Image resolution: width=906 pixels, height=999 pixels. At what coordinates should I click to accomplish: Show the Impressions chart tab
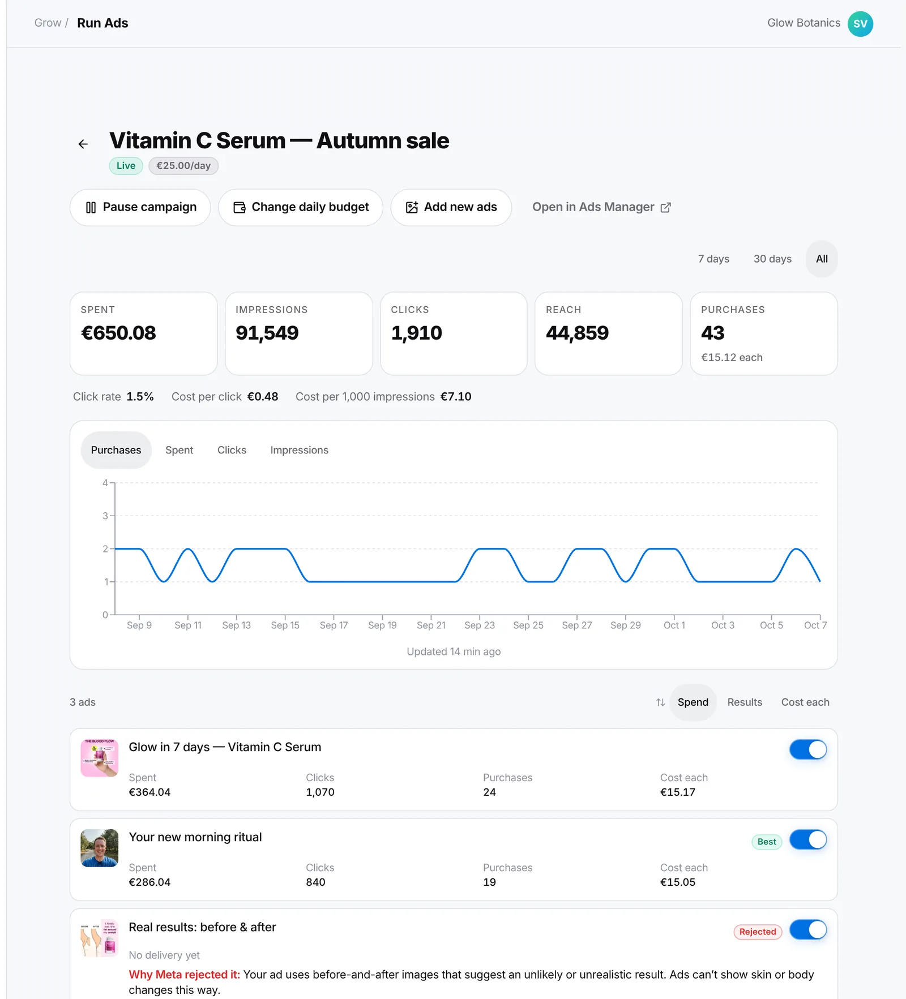[299, 450]
